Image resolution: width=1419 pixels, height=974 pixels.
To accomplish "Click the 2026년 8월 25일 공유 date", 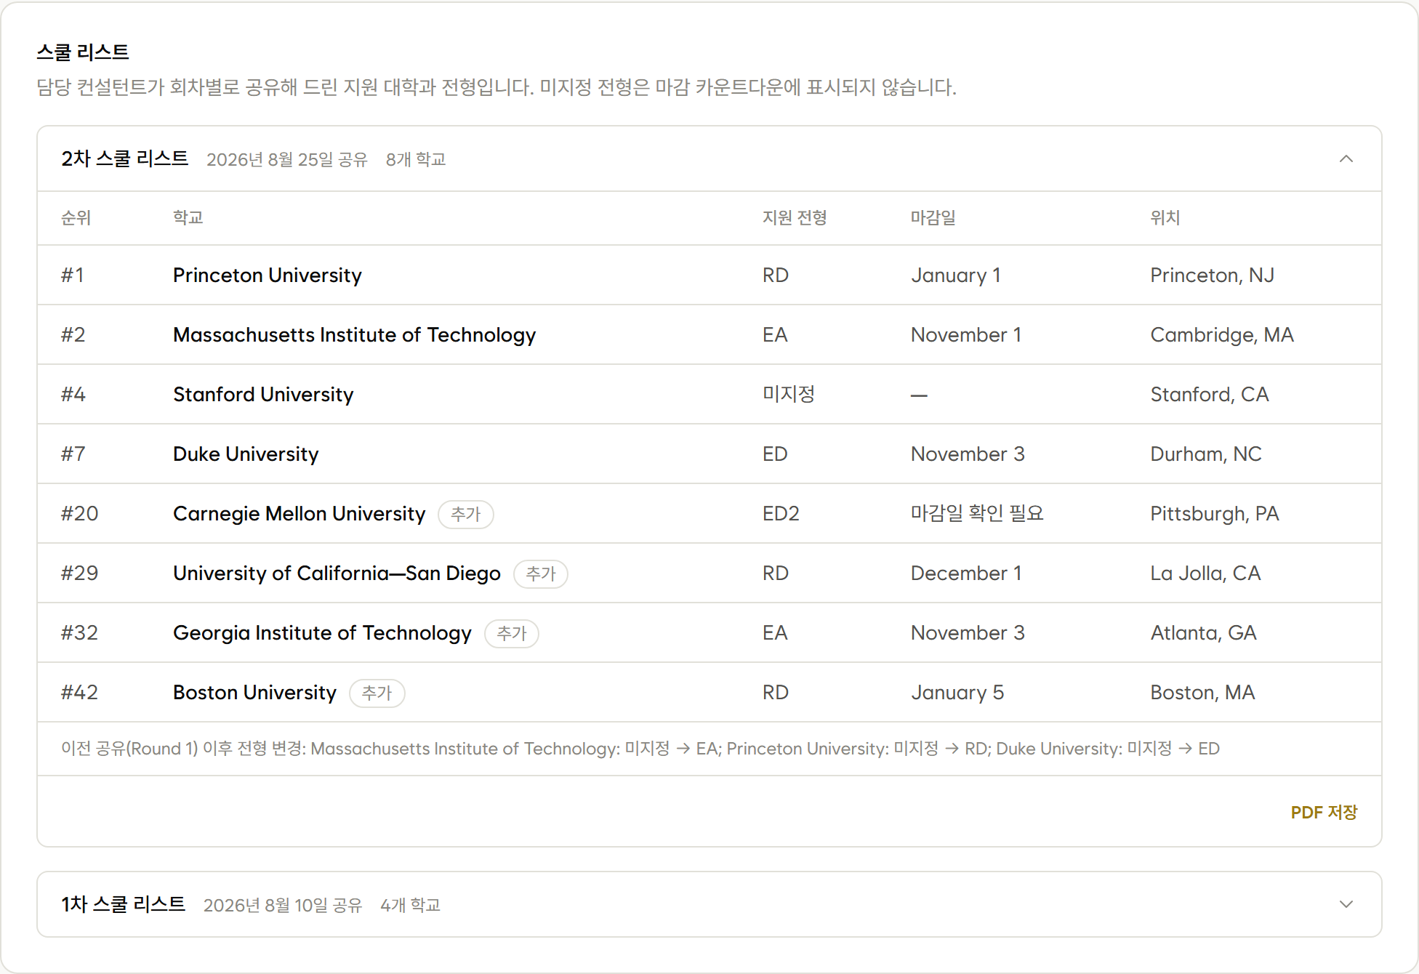I will coord(287,160).
